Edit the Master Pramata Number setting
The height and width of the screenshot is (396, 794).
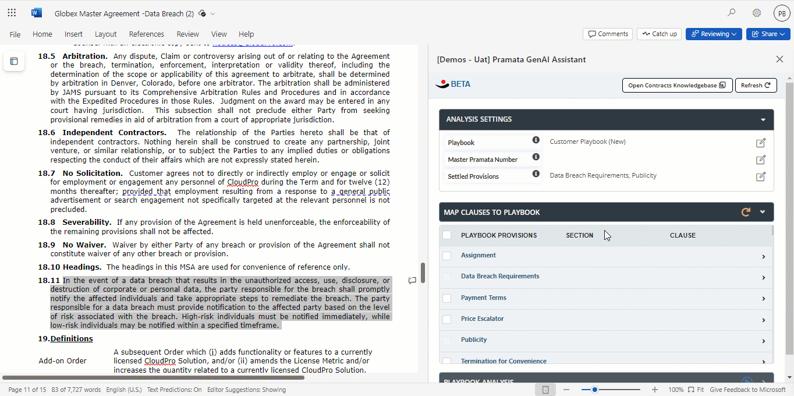point(760,160)
